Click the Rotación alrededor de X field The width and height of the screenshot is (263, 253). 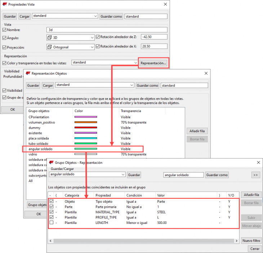(154, 46)
